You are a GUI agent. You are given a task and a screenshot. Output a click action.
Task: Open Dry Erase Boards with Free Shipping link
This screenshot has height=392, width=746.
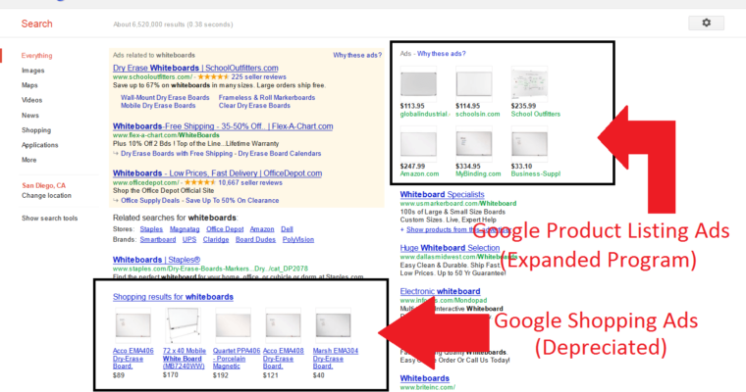[x=177, y=154]
